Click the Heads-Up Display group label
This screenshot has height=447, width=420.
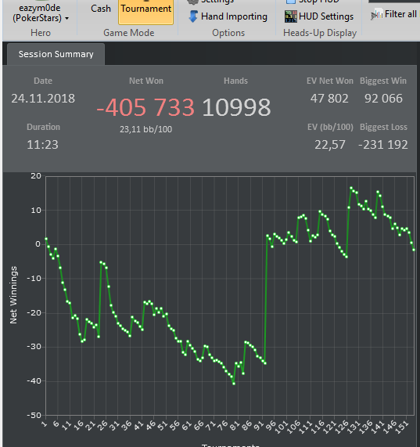(320, 33)
